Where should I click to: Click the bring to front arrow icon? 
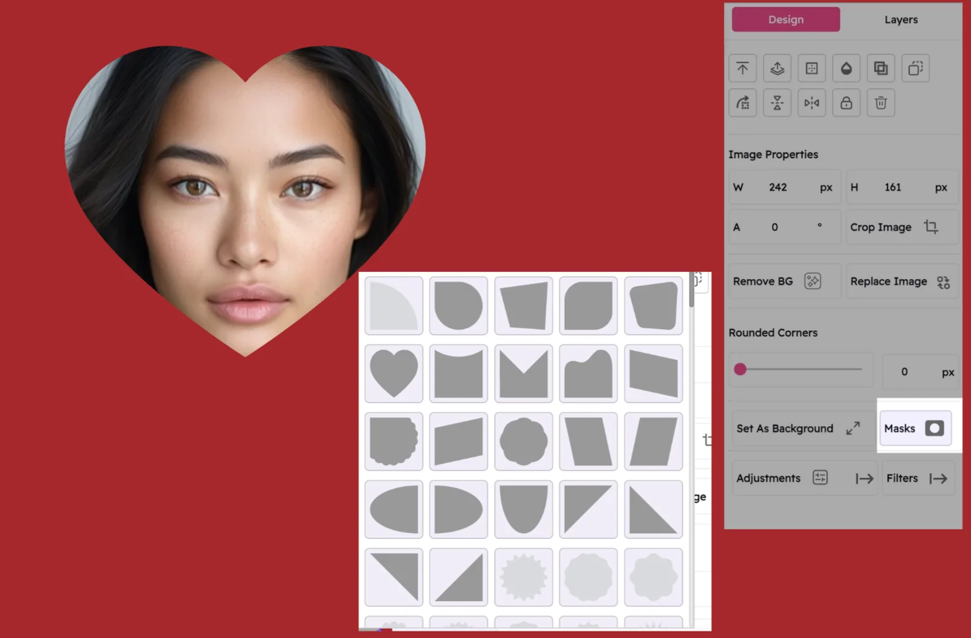(x=742, y=69)
